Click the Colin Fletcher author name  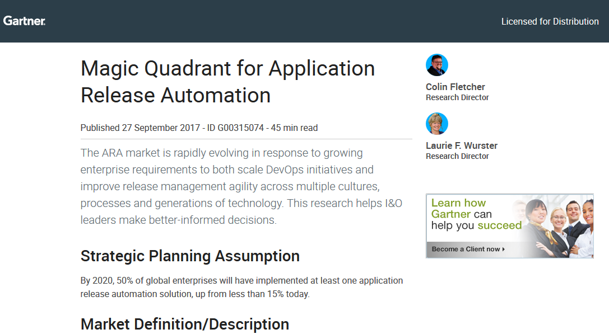pos(455,87)
